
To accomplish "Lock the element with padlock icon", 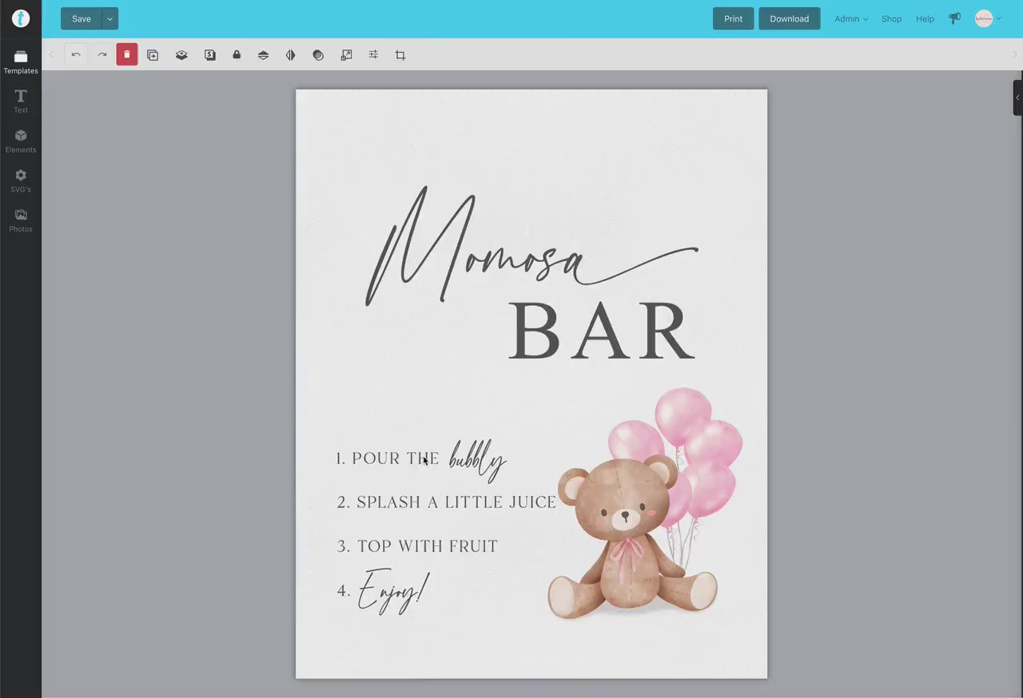I will pos(237,55).
